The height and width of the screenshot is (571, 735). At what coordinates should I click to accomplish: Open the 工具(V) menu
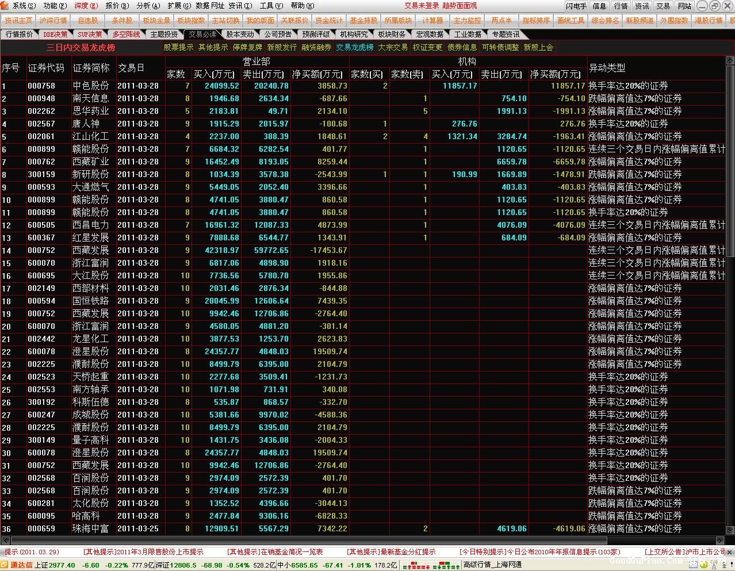tap(271, 6)
